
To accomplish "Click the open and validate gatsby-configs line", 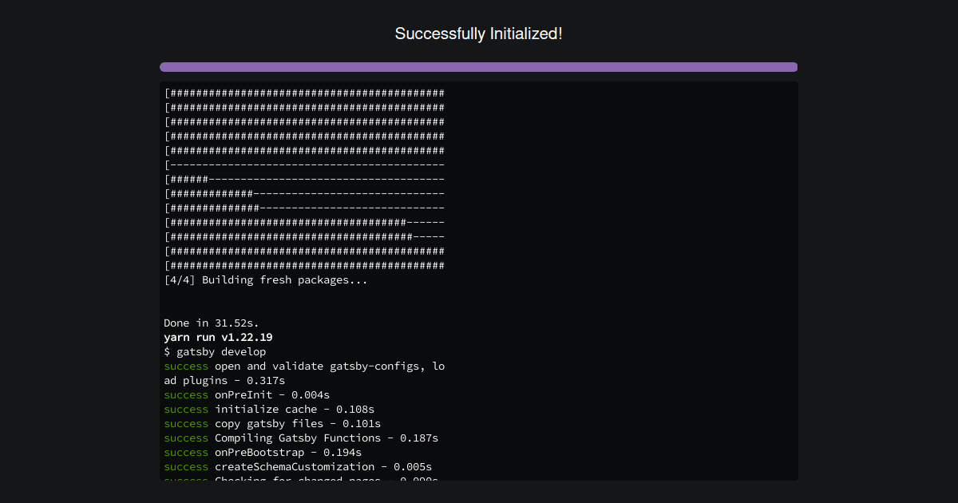I will (x=303, y=366).
